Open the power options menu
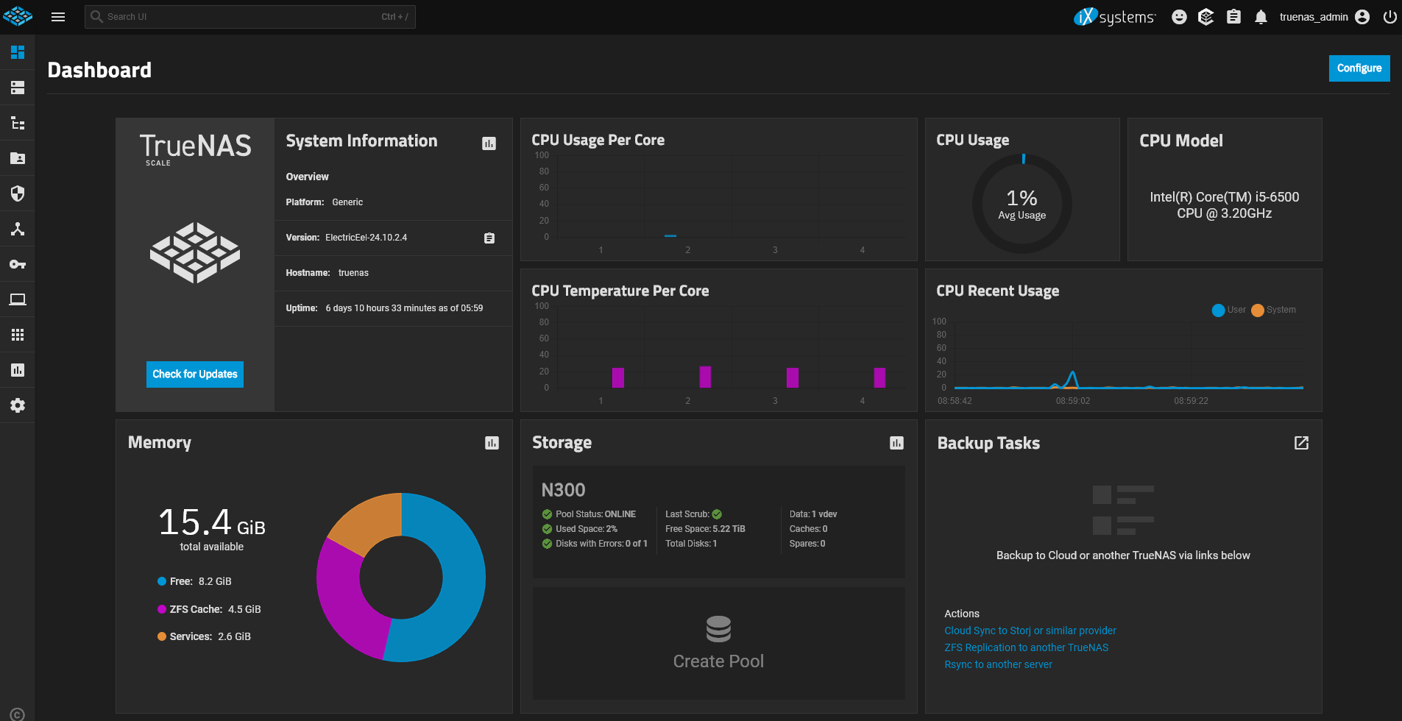 coord(1389,16)
